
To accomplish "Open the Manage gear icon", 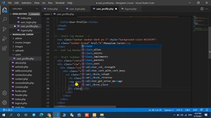I will tap(4, 103).
